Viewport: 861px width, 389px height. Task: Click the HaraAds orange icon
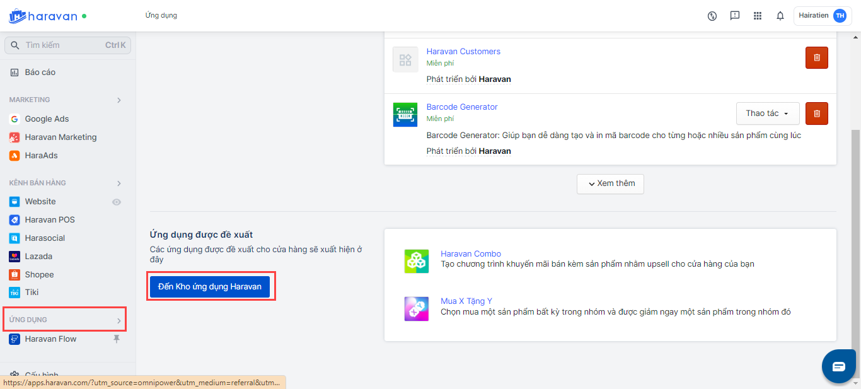(14, 156)
